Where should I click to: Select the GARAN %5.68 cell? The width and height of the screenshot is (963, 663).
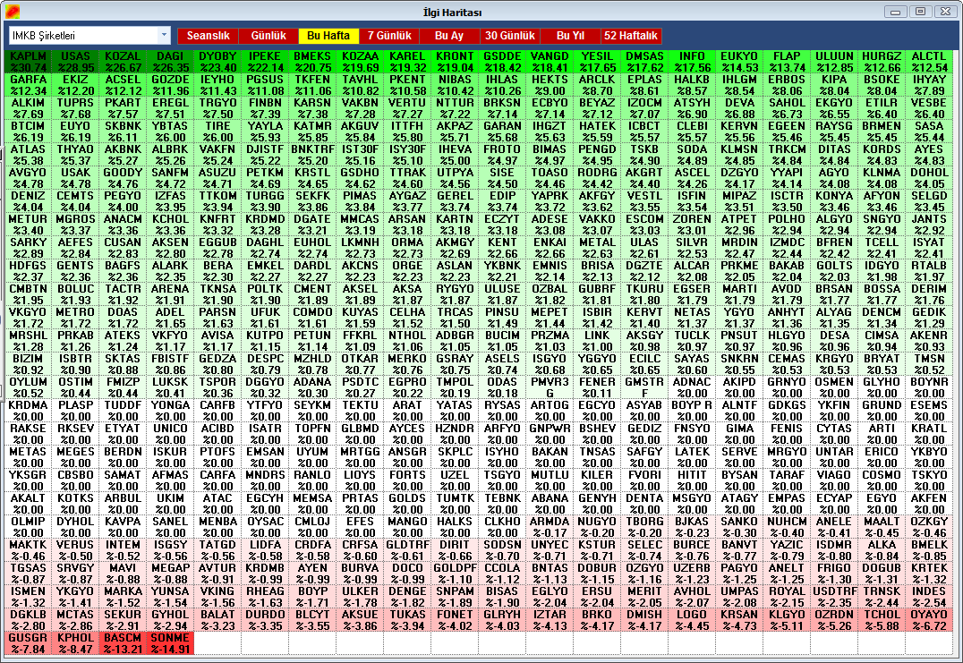[502, 132]
